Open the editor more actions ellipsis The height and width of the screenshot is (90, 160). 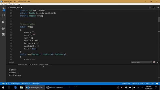pos(158,7)
